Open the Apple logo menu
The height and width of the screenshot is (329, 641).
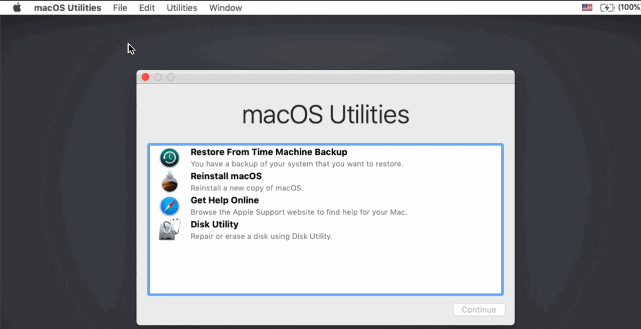tap(17, 7)
